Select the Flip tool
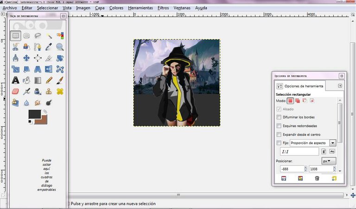The image size is (356, 209). click(49, 69)
